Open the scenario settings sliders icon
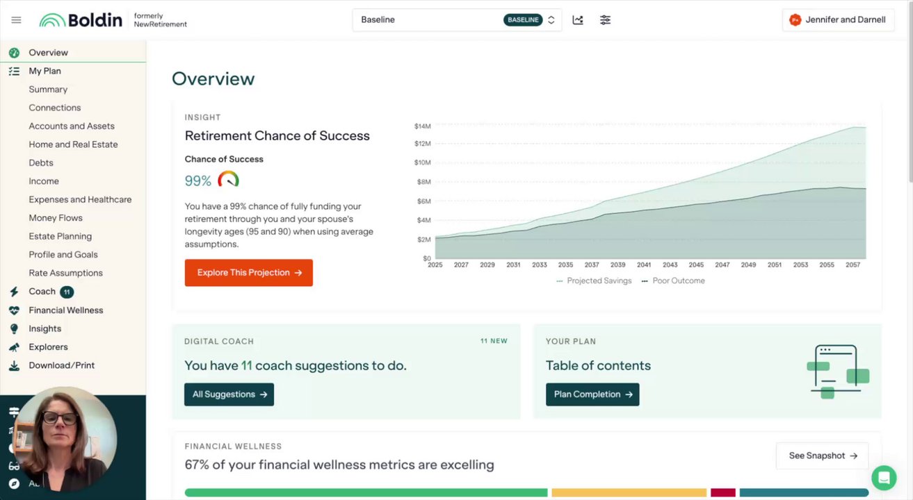Screen dimensions: 913x500 coord(605,20)
